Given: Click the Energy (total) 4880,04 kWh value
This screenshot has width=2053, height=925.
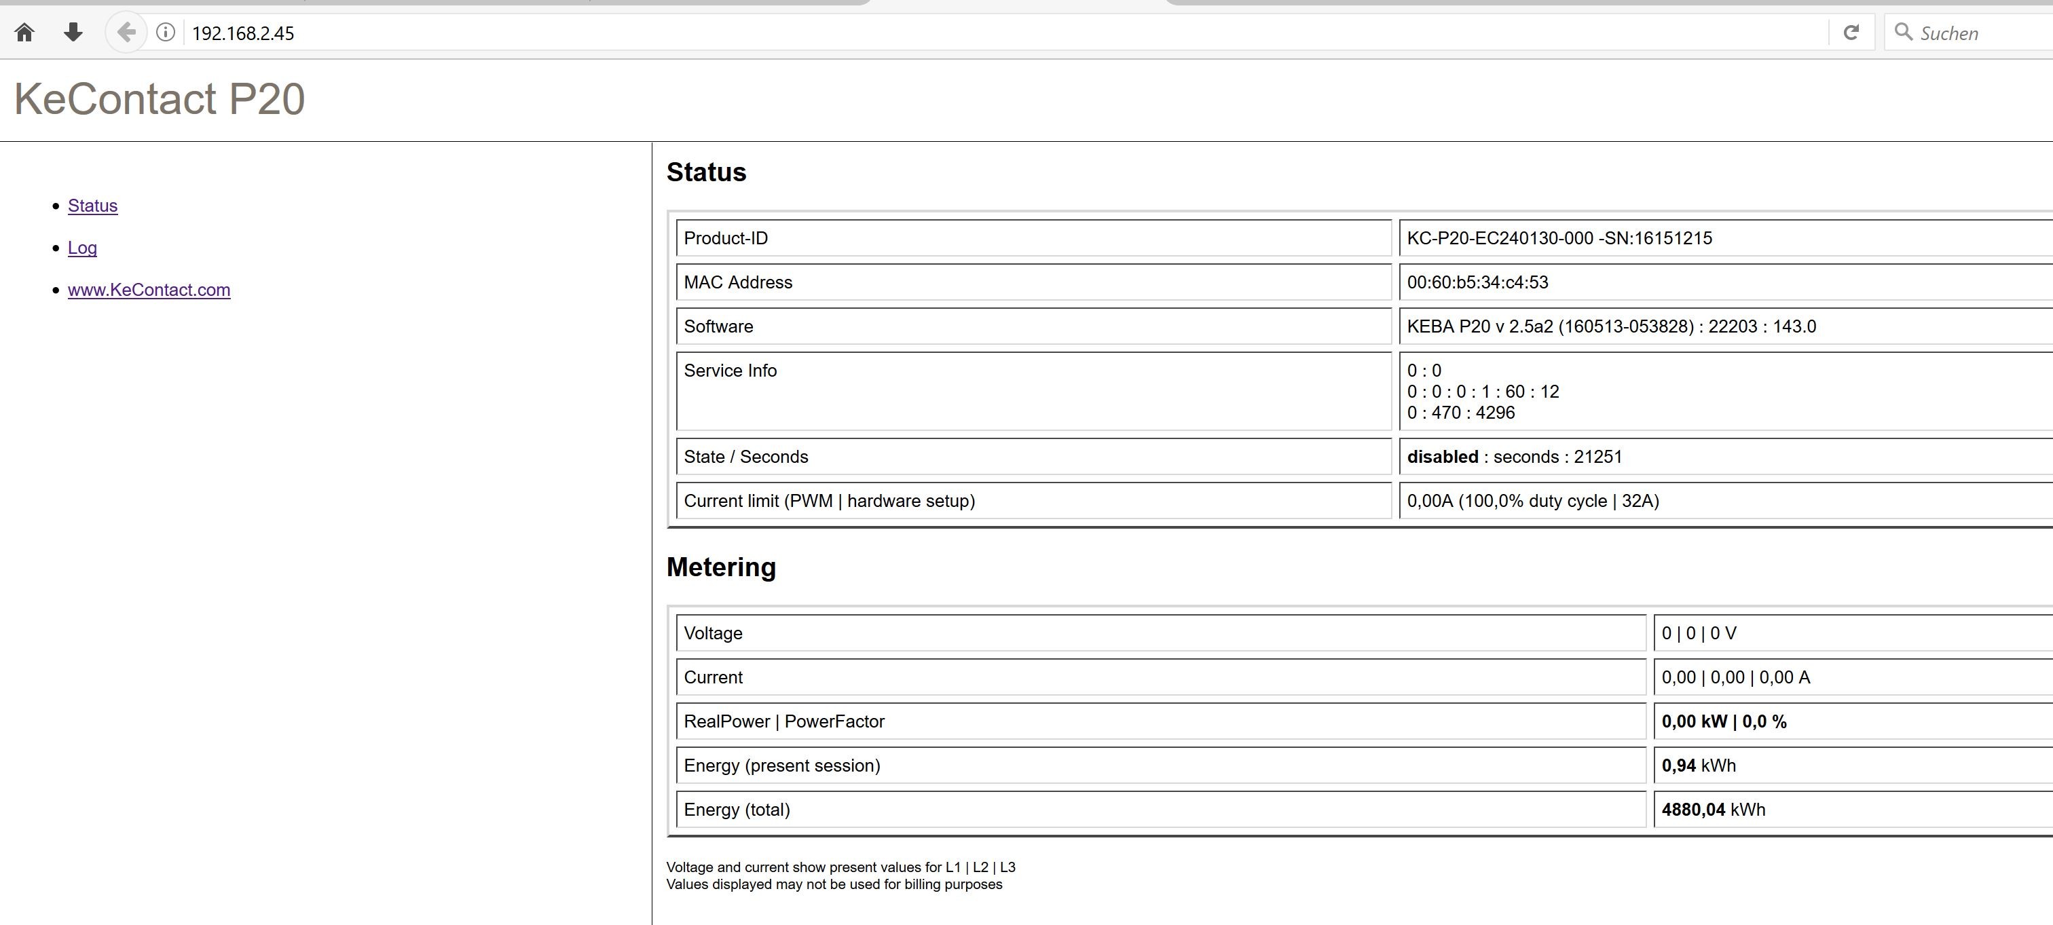Looking at the screenshot, I should tap(1713, 810).
